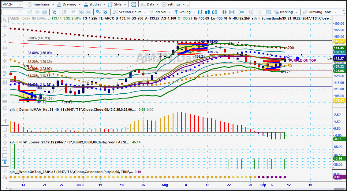Select the vertical double-arrow drawing tool
This screenshot has width=347, height=191.
click(x=5, y=54)
